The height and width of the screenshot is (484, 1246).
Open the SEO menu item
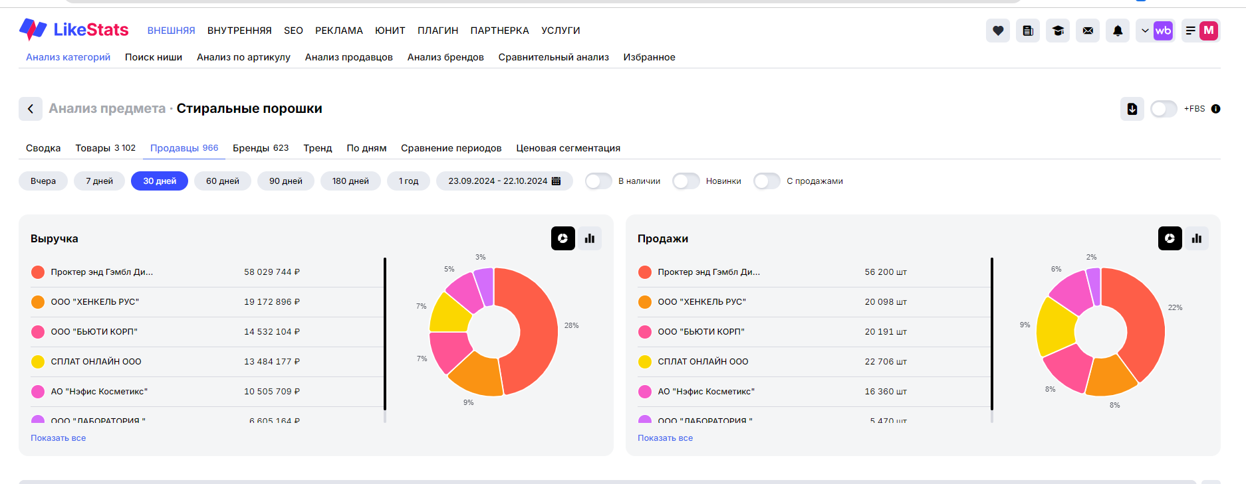[293, 31]
